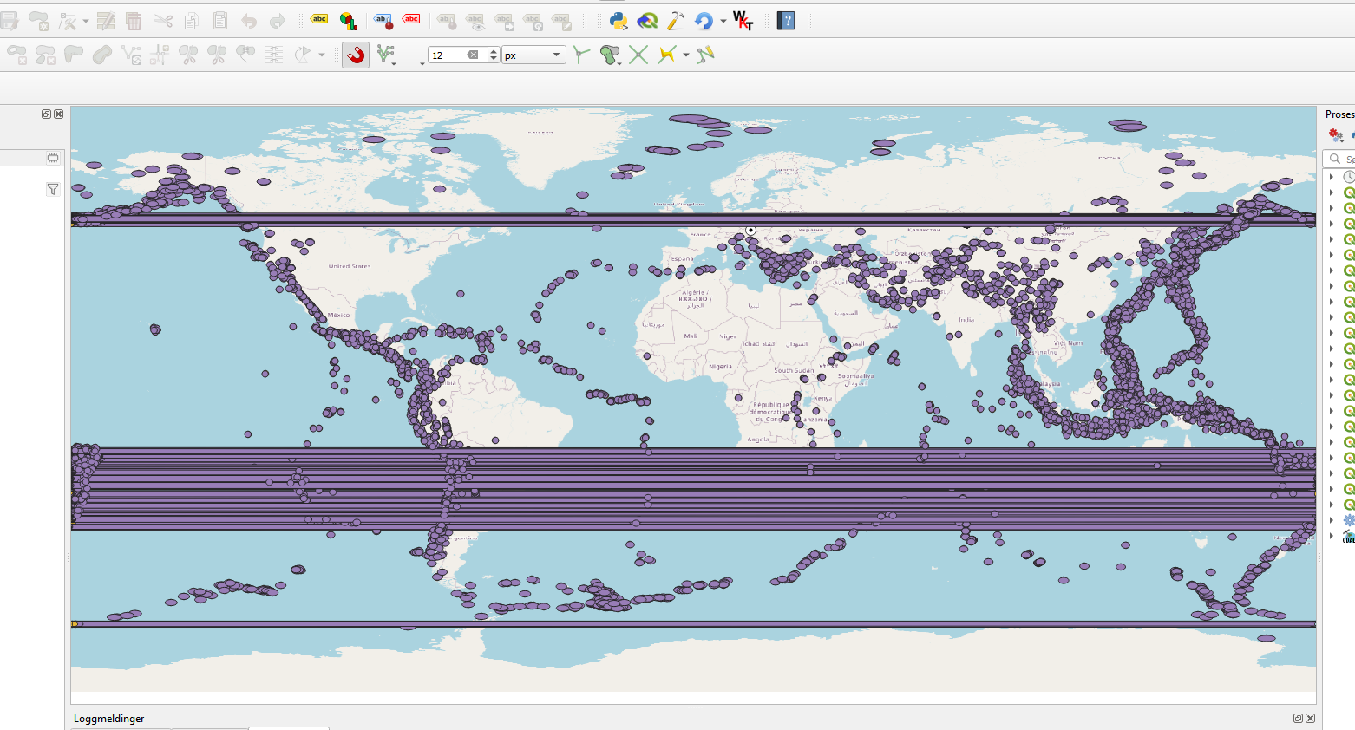This screenshot has height=730, width=1355.
Task: Expand the blue gear provider group
Action: coord(1332,520)
